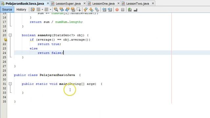Viewport: 210px width, 118px height.
Task: Click Next Bookmark icon
Action: [91, 10]
